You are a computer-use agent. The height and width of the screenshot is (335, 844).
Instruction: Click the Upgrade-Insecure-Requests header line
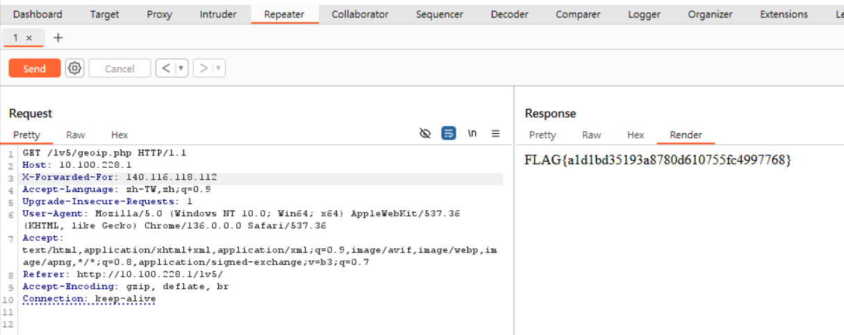point(108,201)
